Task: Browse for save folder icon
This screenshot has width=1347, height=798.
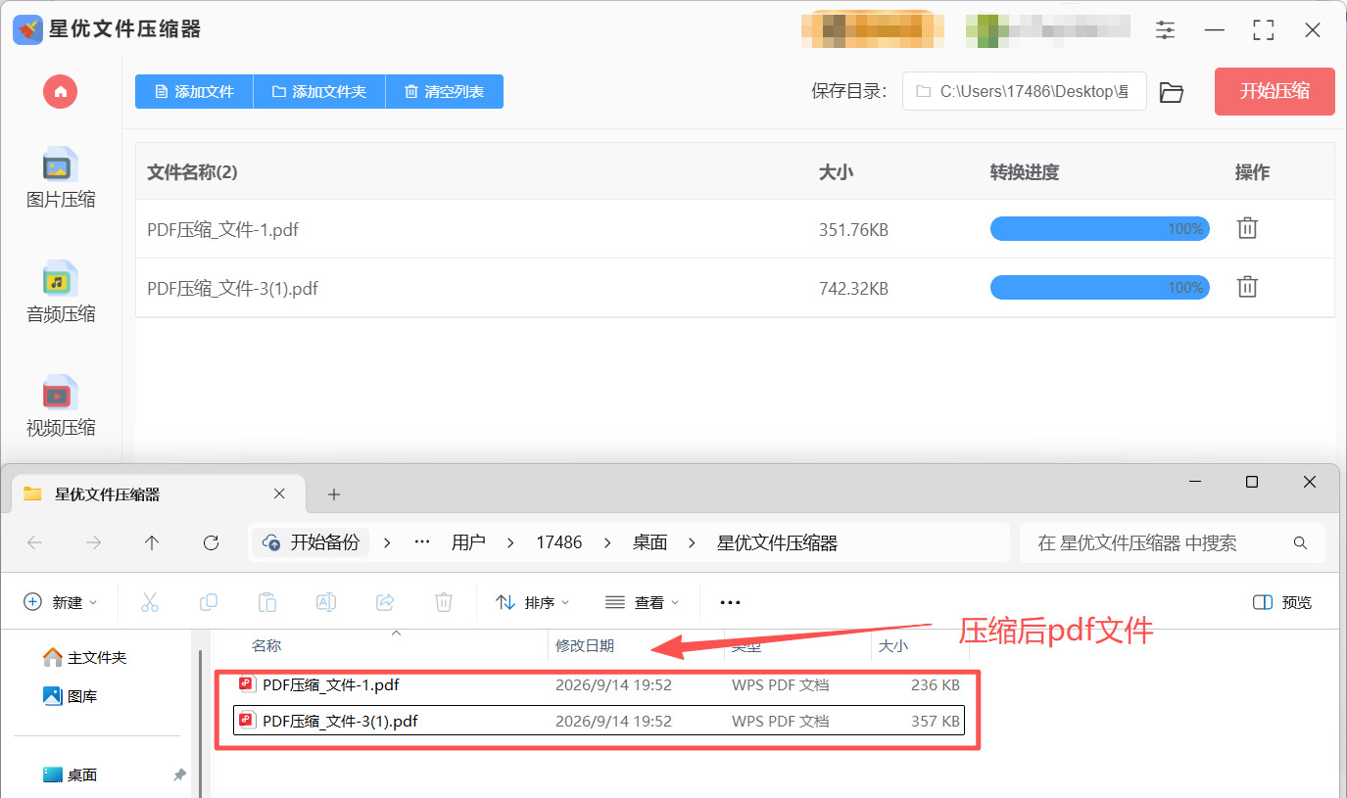Action: 1172,92
